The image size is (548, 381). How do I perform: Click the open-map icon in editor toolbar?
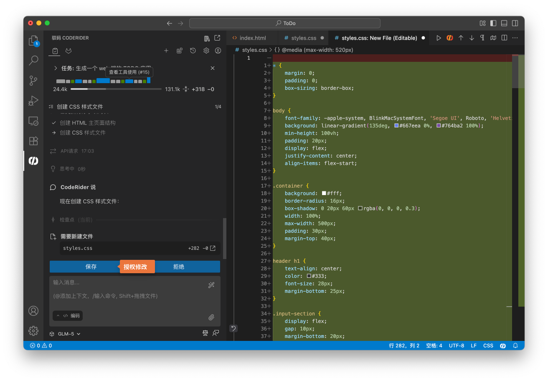pyautogui.click(x=493, y=38)
